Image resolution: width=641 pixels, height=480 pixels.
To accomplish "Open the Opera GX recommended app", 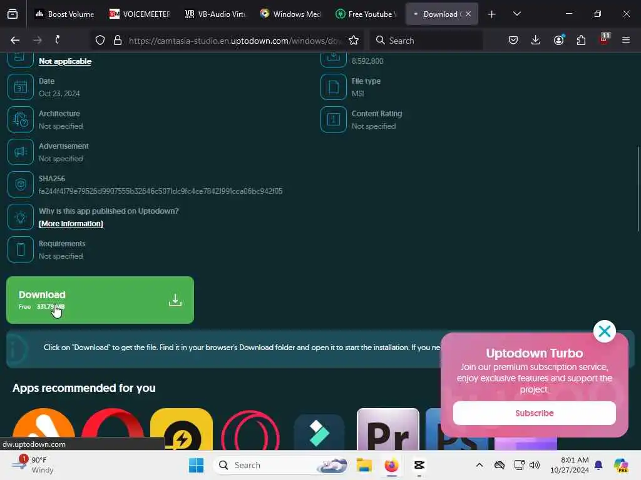I will [x=250, y=430].
